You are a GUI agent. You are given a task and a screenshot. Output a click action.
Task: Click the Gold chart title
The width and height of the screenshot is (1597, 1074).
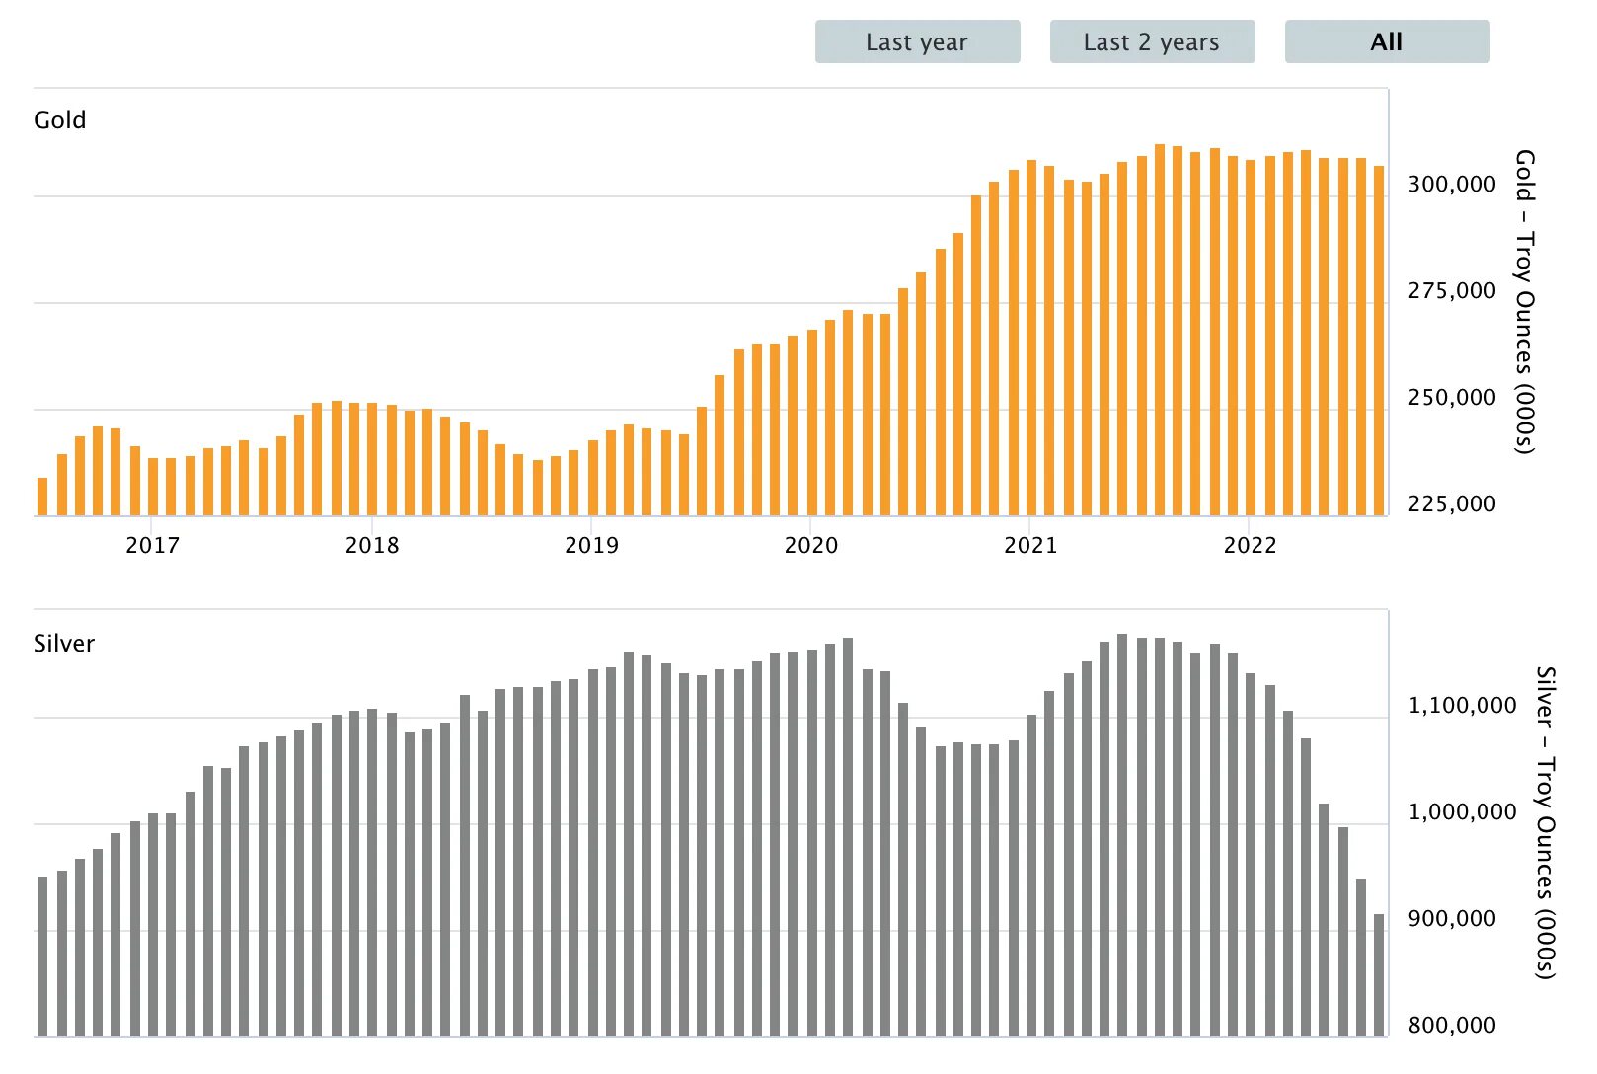tap(60, 120)
